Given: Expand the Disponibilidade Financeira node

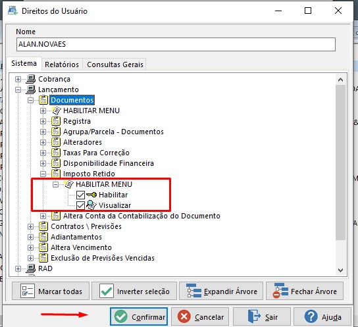Looking at the screenshot, I should coord(43,163).
